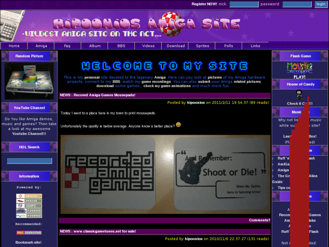
Task: Click game recordings link in welcome text
Action: click(x=156, y=82)
